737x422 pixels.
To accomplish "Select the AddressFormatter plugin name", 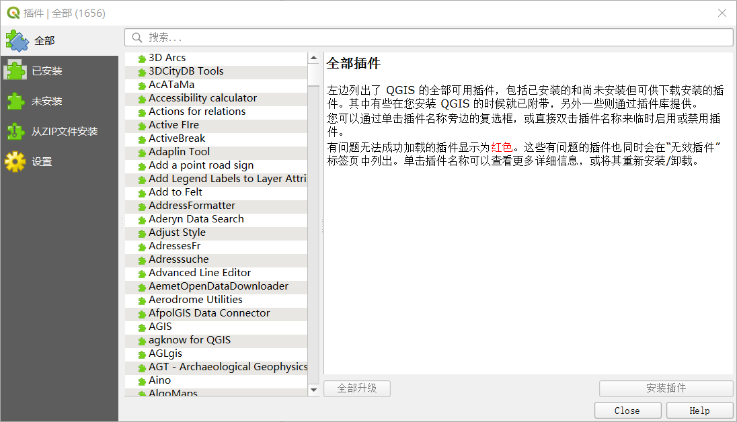I will pyautogui.click(x=192, y=206).
